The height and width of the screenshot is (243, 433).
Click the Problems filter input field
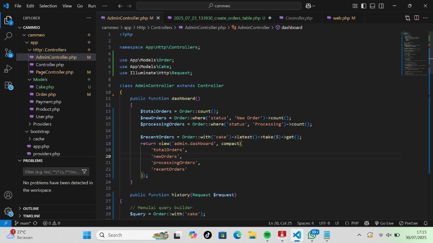point(52,172)
